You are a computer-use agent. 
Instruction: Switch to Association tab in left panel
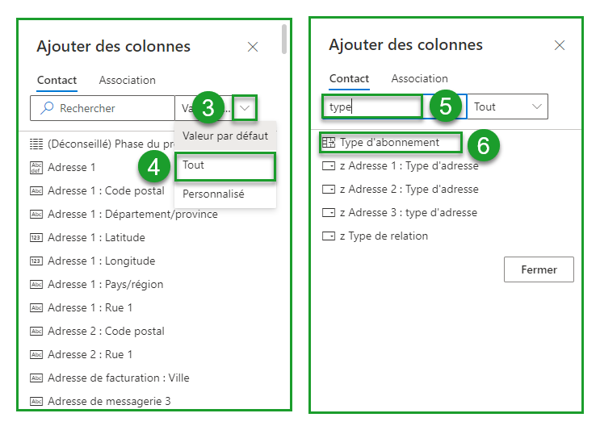pos(127,81)
